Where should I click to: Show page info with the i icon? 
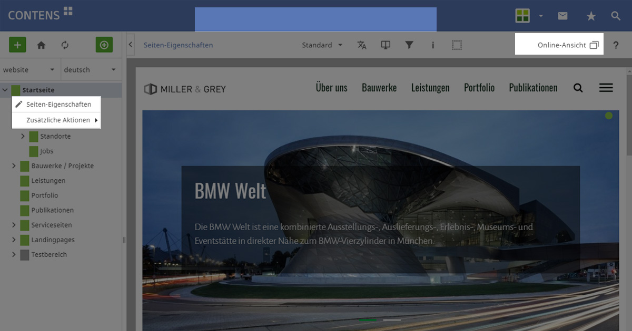point(433,45)
